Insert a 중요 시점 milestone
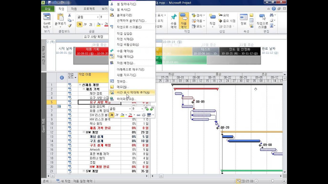 pyautogui.click(x=227, y=21)
